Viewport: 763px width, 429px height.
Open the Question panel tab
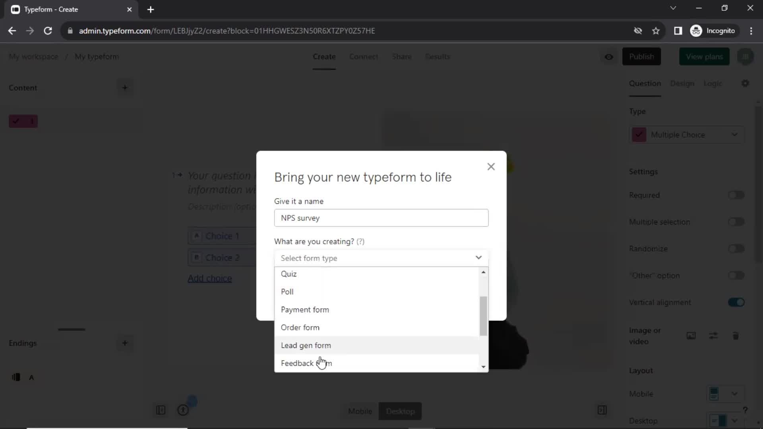click(645, 83)
